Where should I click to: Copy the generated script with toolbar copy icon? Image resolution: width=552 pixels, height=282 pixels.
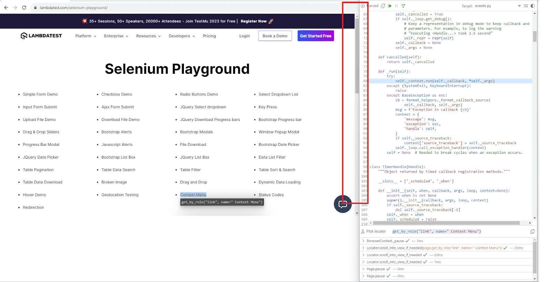click(383, 6)
